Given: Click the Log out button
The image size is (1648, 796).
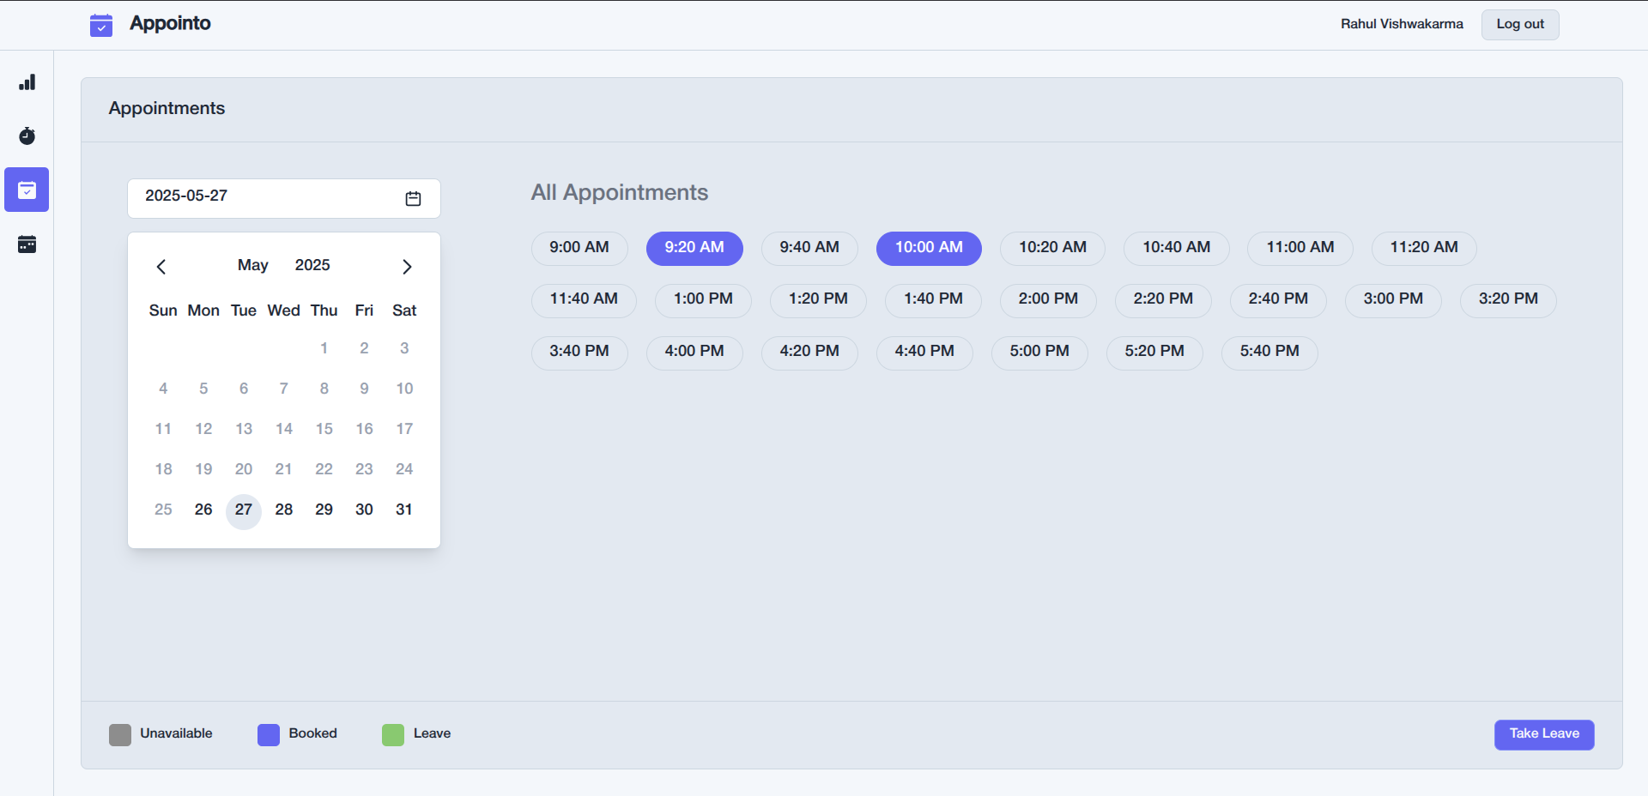Looking at the screenshot, I should 1519,24.
